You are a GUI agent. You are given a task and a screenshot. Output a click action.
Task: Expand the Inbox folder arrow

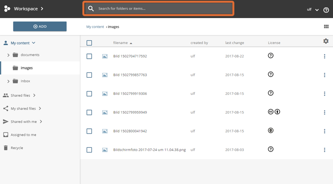[x=8, y=81]
